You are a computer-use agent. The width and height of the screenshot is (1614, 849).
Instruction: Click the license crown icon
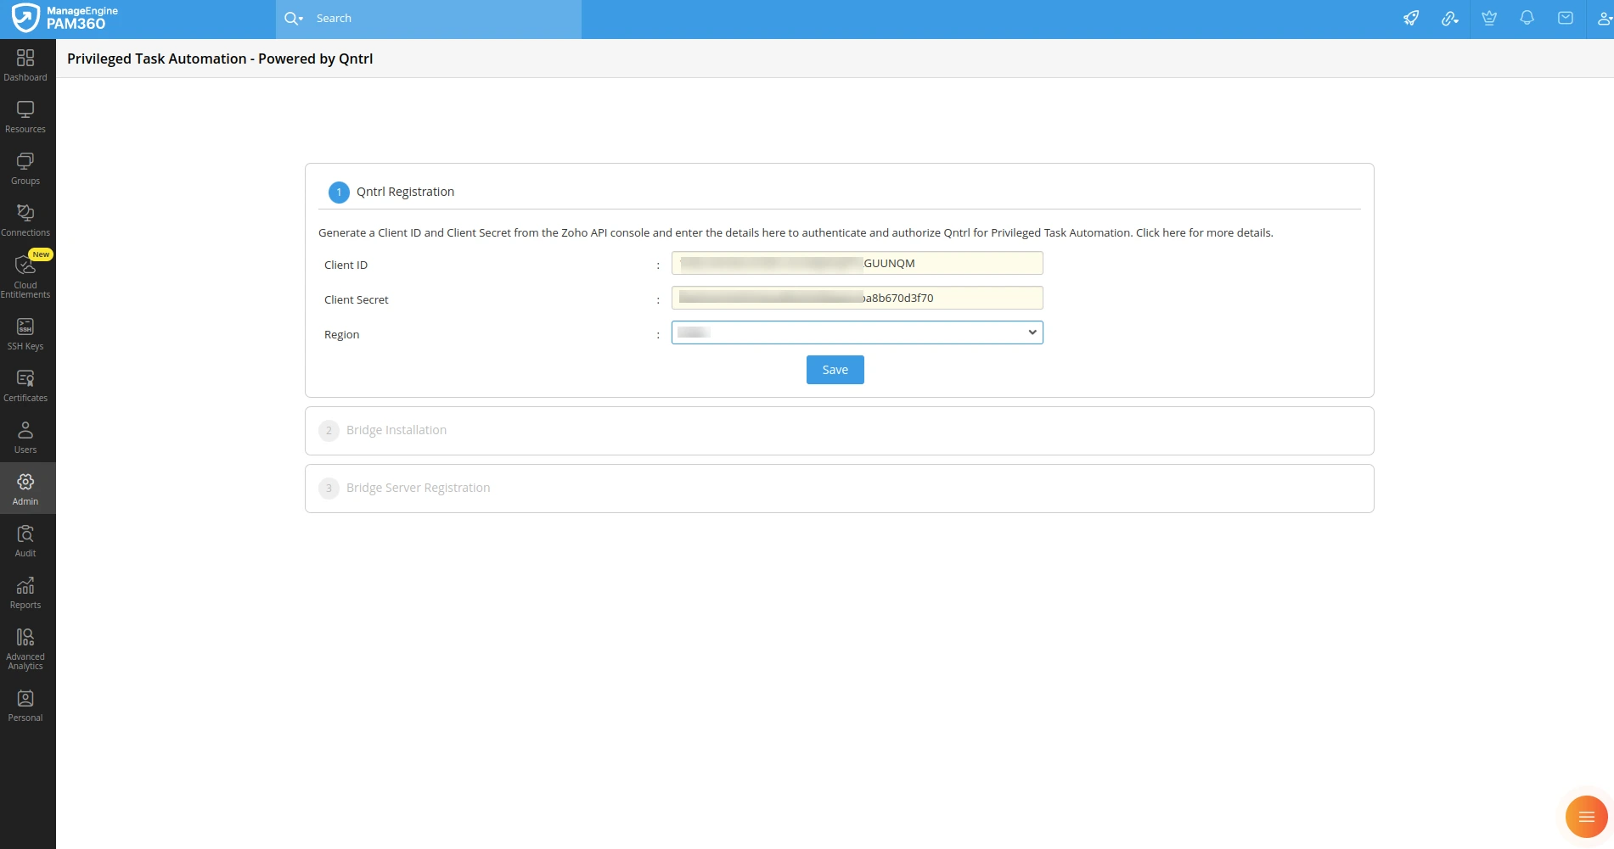(x=1488, y=18)
